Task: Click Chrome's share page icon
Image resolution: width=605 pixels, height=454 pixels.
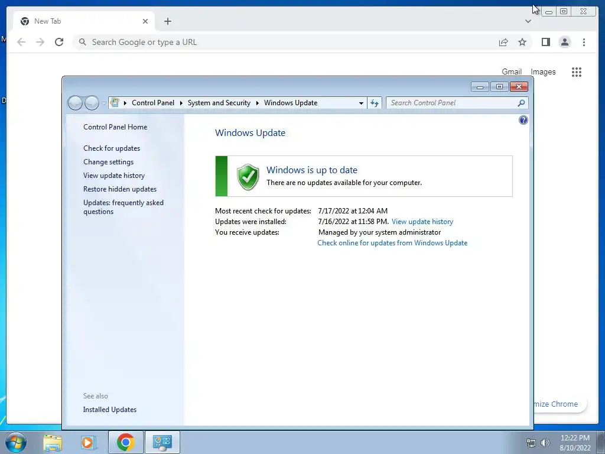Action: tap(503, 42)
